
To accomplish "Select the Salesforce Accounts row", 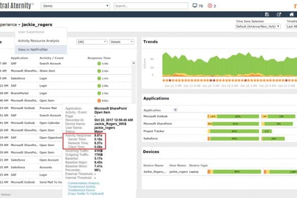I will click(31, 168).
